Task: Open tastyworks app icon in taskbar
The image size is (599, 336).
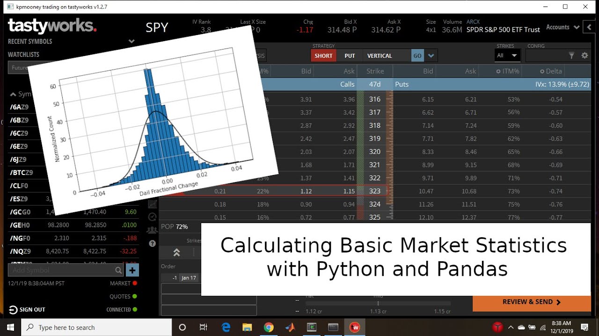Action: [x=355, y=327]
